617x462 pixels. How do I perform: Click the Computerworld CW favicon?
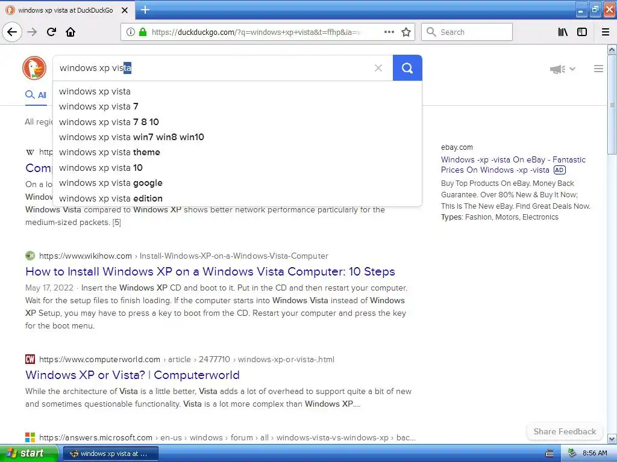(x=30, y=359)
